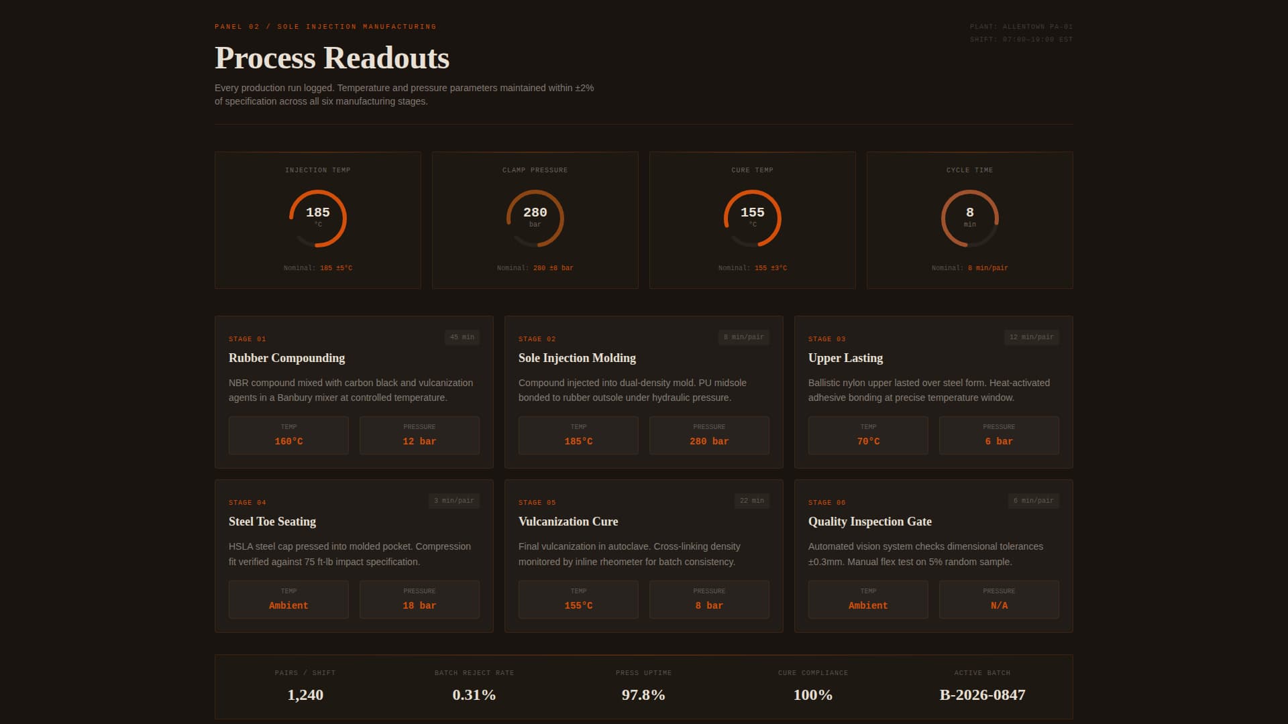Image resolution: width=1288 pixels, height=724 pixels.
Task: Click the active batch B-2026-0847
Action: pyautogui.click(x=982, y=695)
